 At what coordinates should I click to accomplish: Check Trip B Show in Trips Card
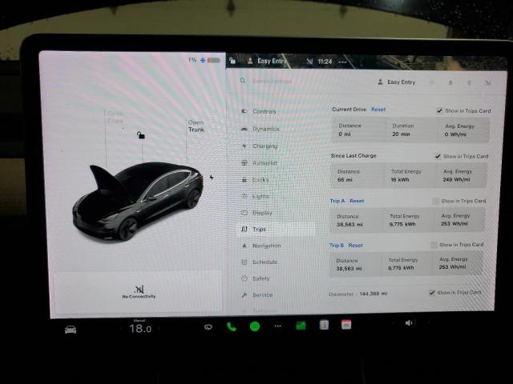pos(434,245)
